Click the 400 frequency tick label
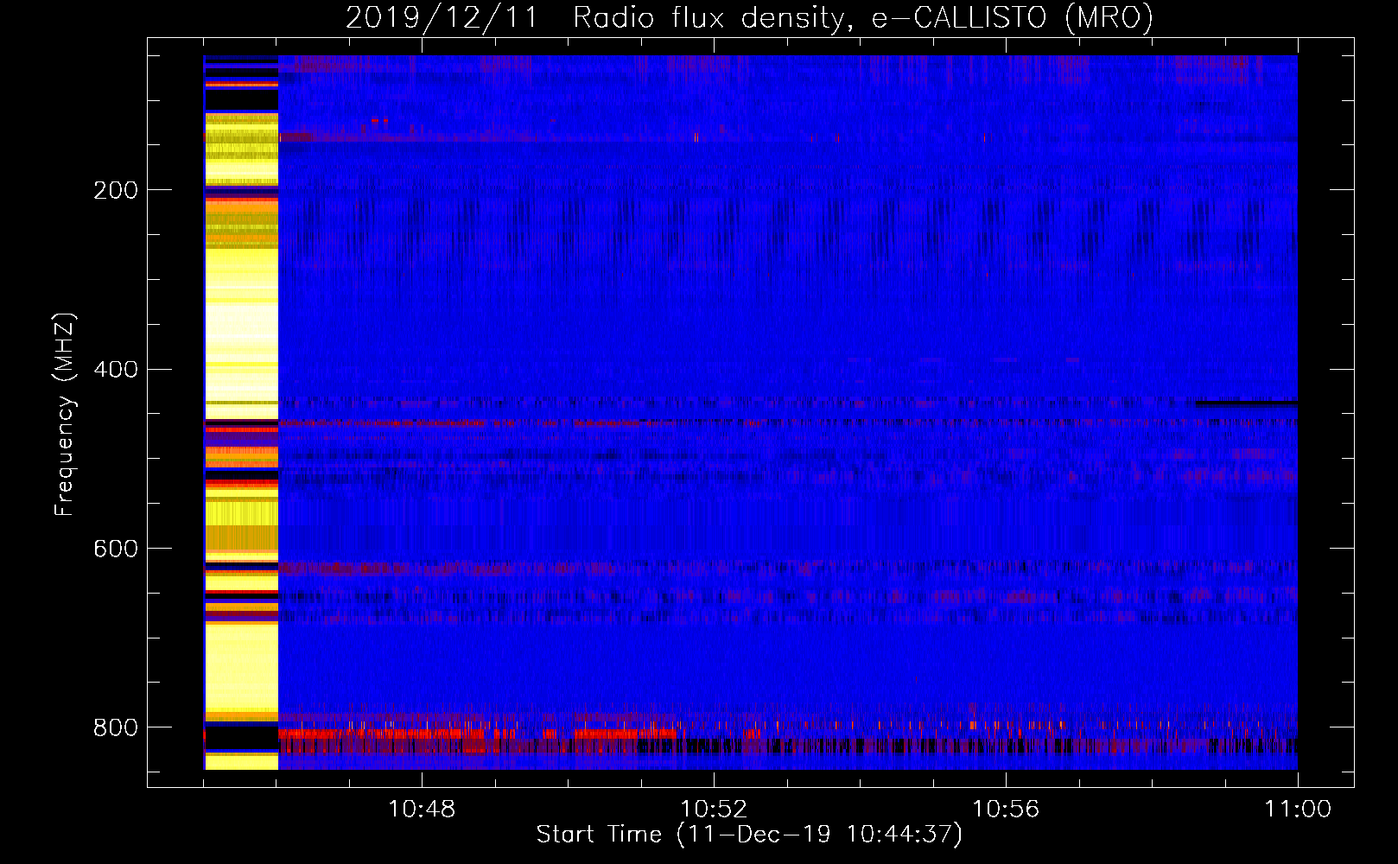The width and height of the screenshot is (1398, 864). 115,370
